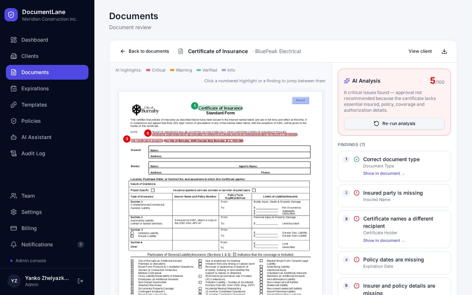
Task: Tick the Use of explosives for blasting checkbox
Action: [x=200, y=261]
